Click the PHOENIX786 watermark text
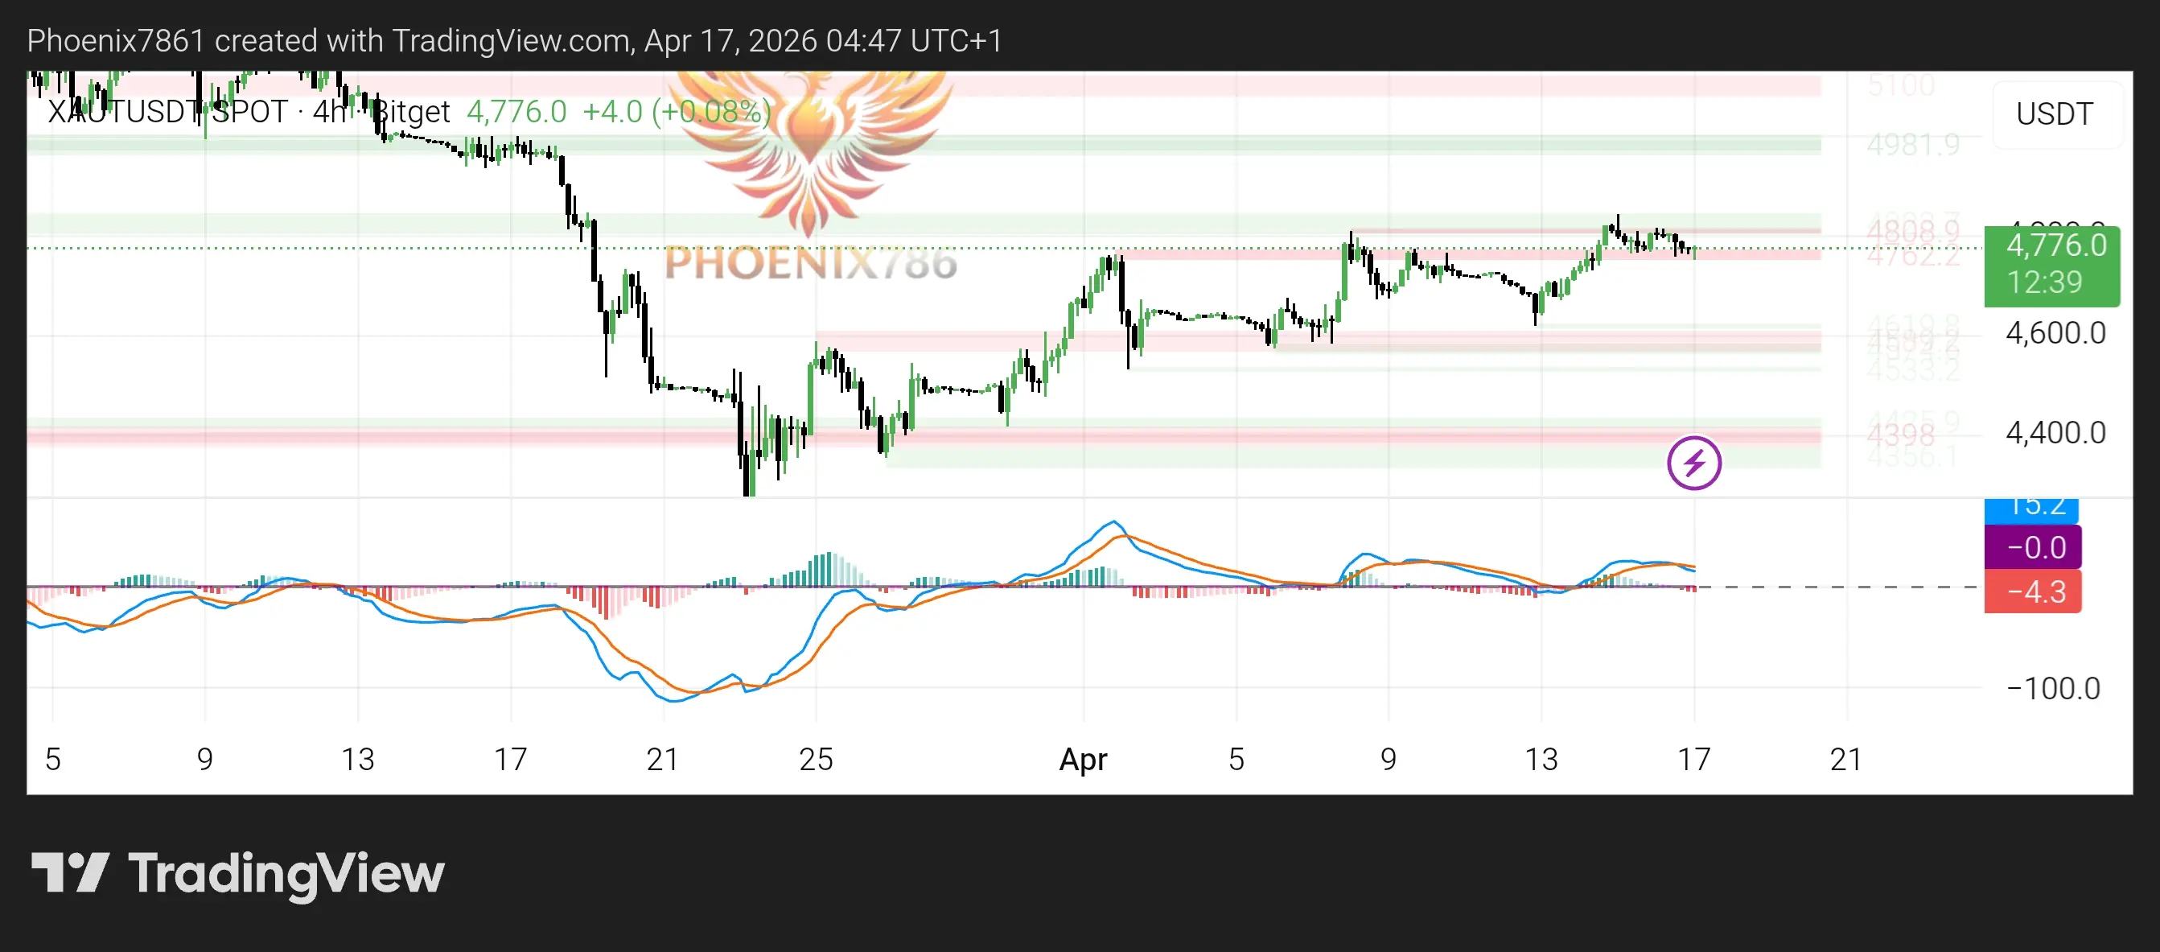The height and width of the screenshot is (952, 2160). coord(810,263)
